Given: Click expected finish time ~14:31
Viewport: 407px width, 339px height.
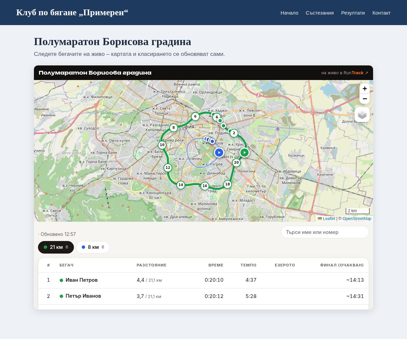Looking at the screenshot, I should click(x=355, y=296).
